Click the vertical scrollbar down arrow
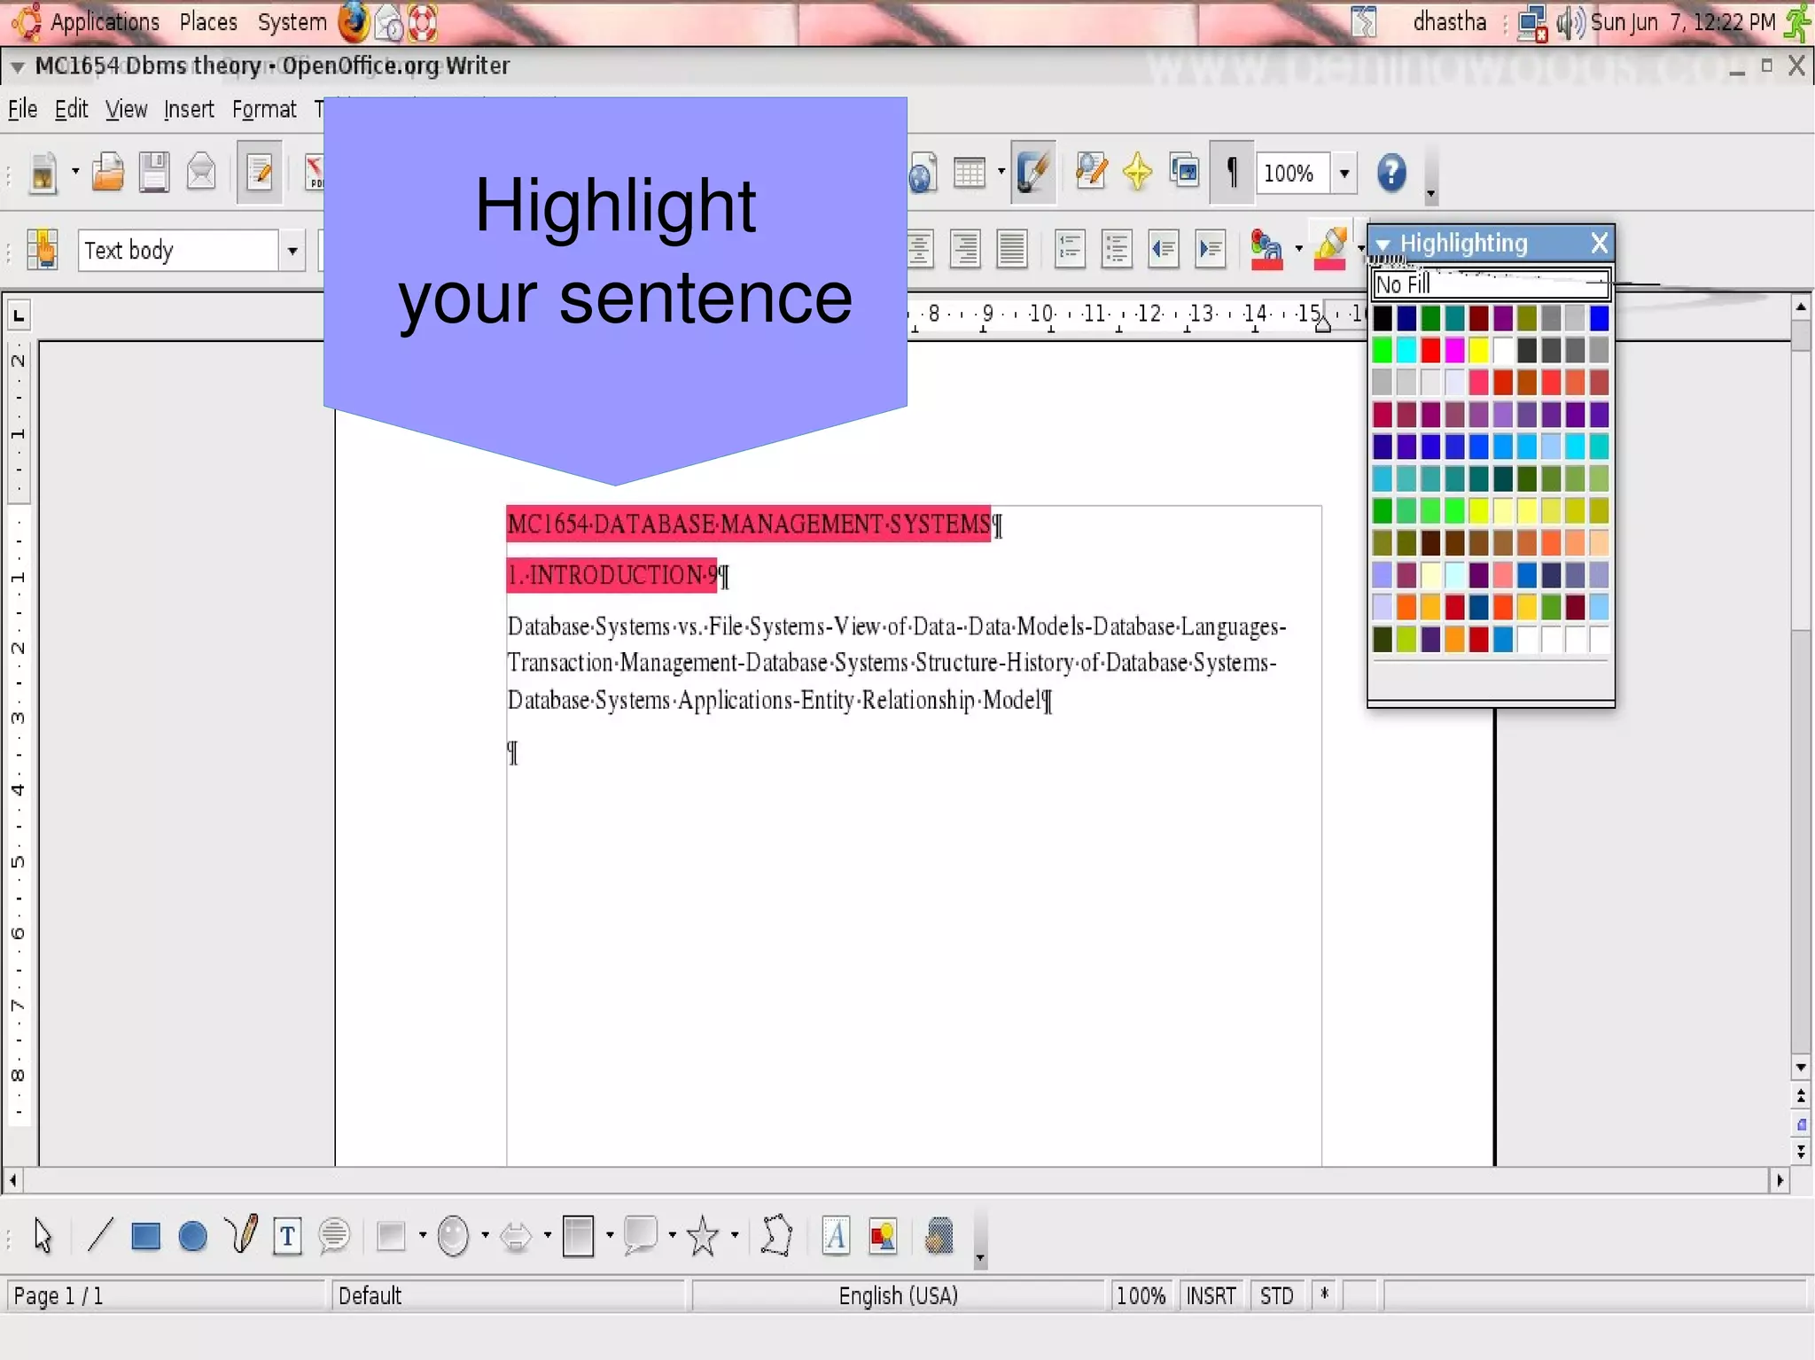This screenshot has height=1360, width=1815. coord(1800,1067)
